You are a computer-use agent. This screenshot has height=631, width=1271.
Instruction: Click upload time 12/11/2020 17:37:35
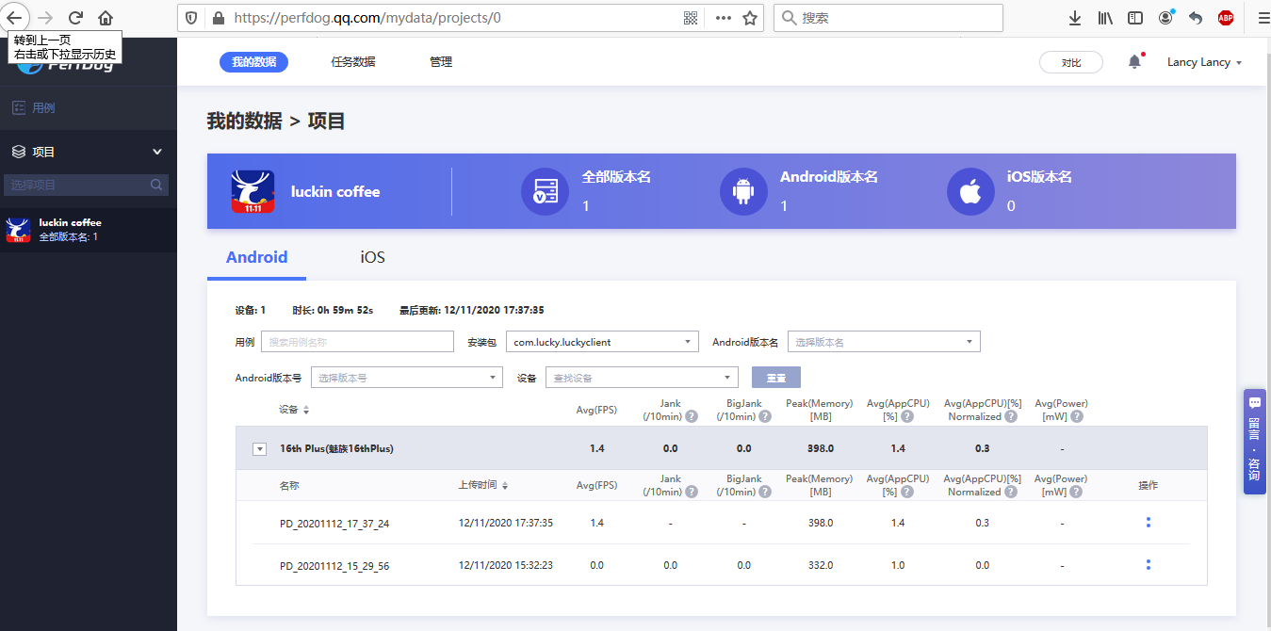pos(506,523)
